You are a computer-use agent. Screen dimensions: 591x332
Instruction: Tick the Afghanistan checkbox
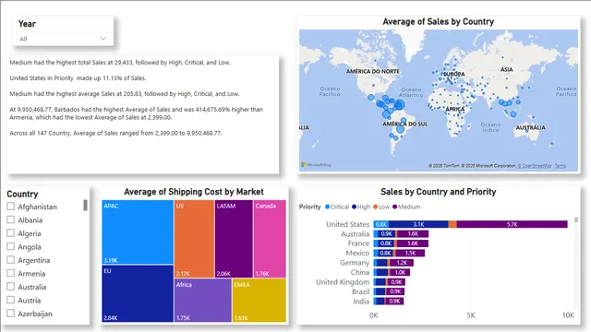pyautogui.click(x=11, y=207)
